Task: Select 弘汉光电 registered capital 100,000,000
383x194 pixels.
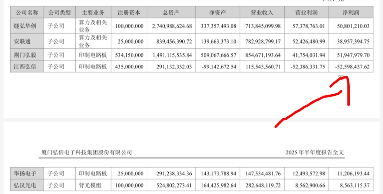Action: [x=129, y=185]
